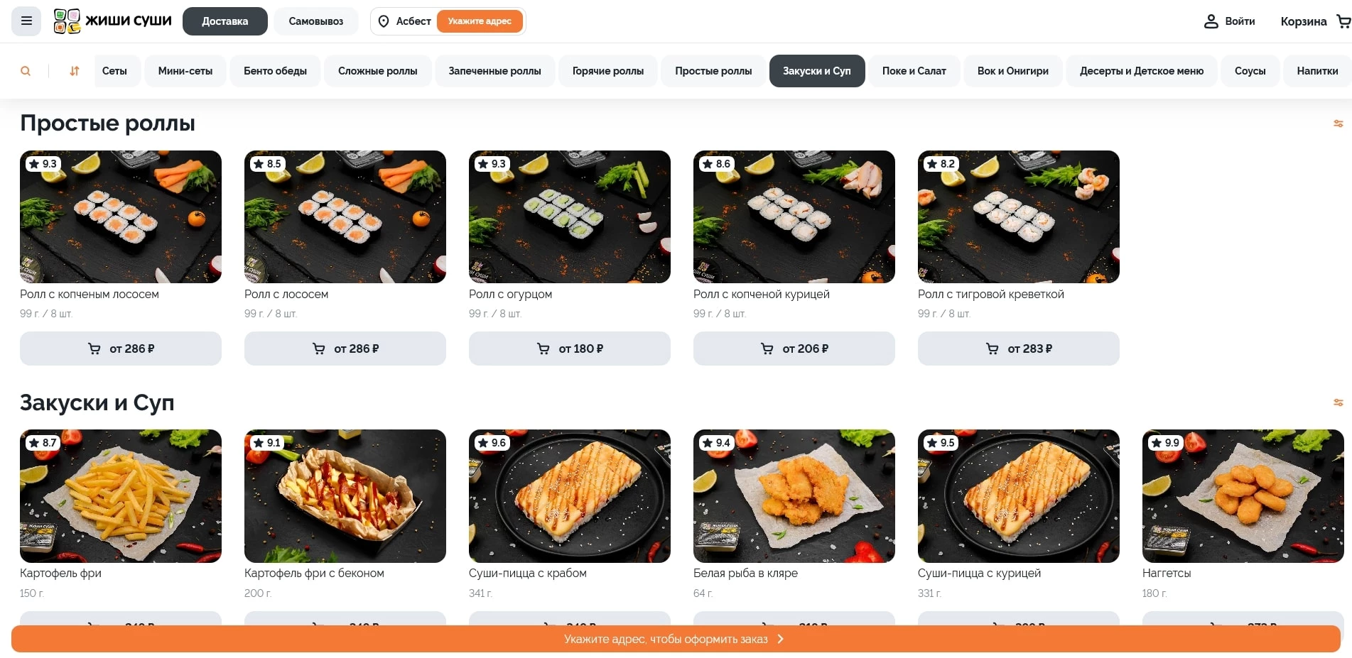Click the search magnifier icon
Viewport: 1352px width, 658px height.
pyautogui.click(x=26, y=71)
